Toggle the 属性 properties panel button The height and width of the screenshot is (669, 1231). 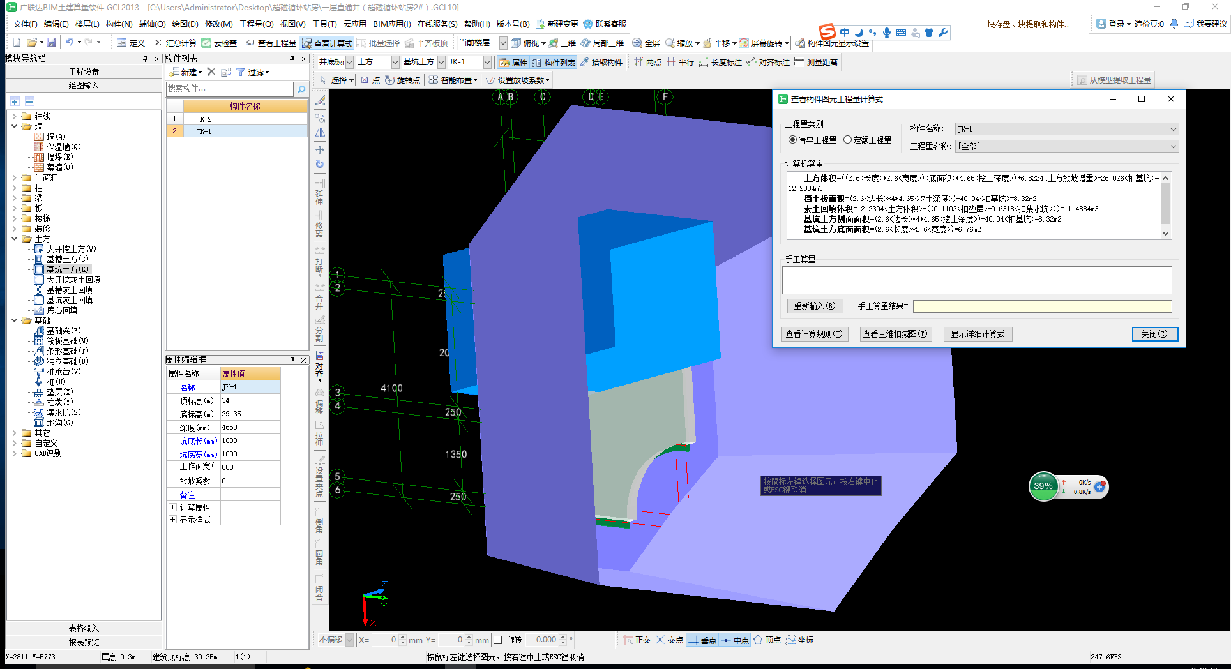click(x=513, y=62)
